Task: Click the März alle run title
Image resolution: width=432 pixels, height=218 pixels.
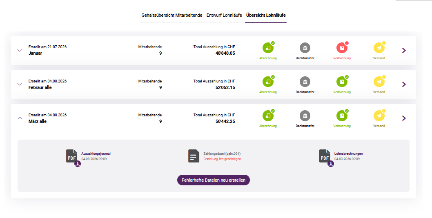Action: click(x=38, y=121)
